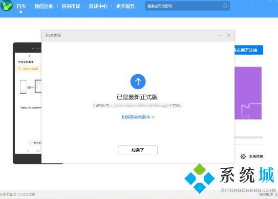Switch to 我的设备 tab
The width and height of the screenshot is (278, 199).
43,6
